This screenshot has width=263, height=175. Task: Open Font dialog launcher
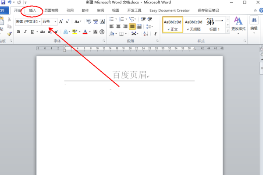(103, 41)
